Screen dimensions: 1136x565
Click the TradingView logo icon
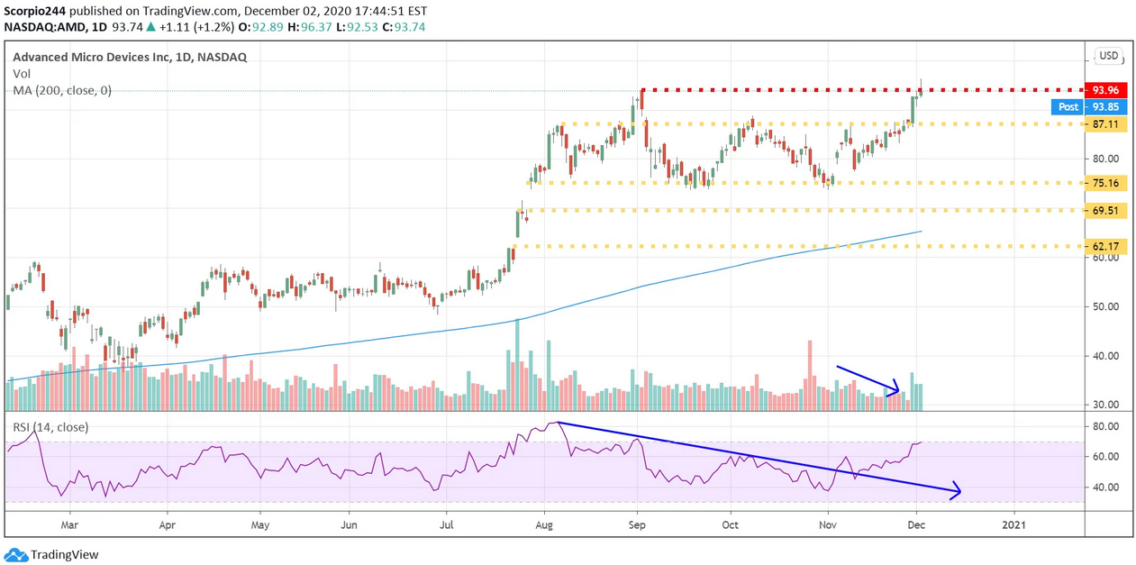pos(15,554)
